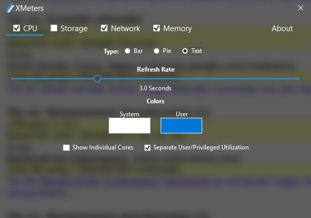
Task: Pick the System color swatch
Action: [x=130, y=126]
